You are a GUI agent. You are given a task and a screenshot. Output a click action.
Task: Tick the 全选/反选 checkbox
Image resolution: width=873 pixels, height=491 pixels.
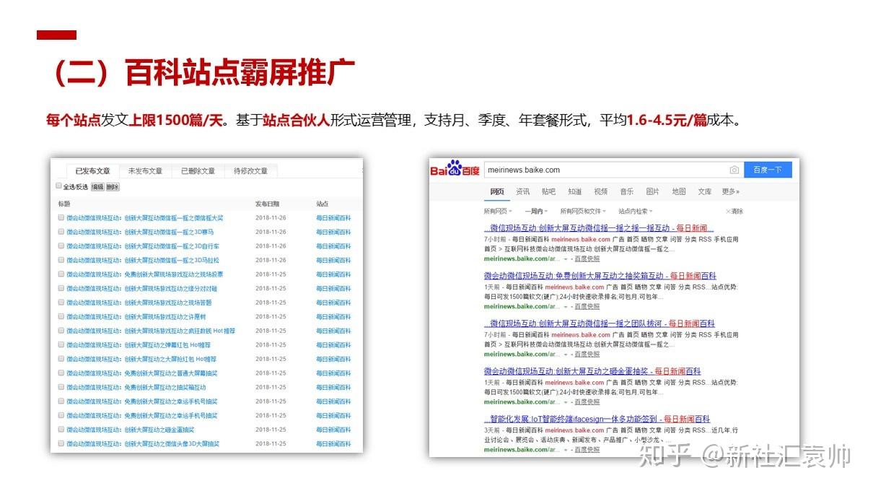coord(60,186)
